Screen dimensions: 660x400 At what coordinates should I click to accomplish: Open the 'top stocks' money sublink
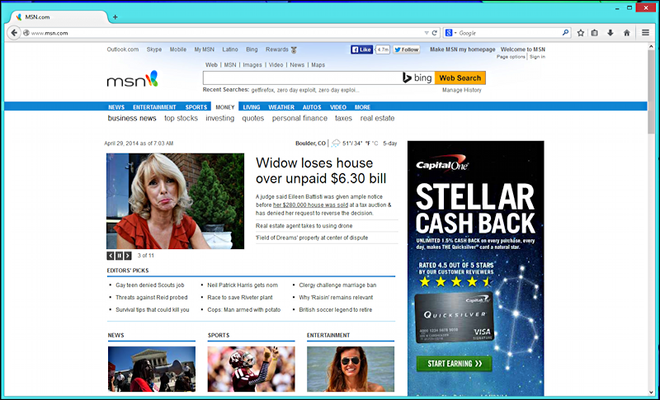181,119
